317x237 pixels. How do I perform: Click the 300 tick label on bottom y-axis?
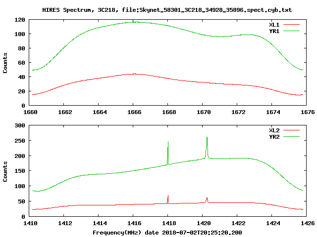click(20, 125)
